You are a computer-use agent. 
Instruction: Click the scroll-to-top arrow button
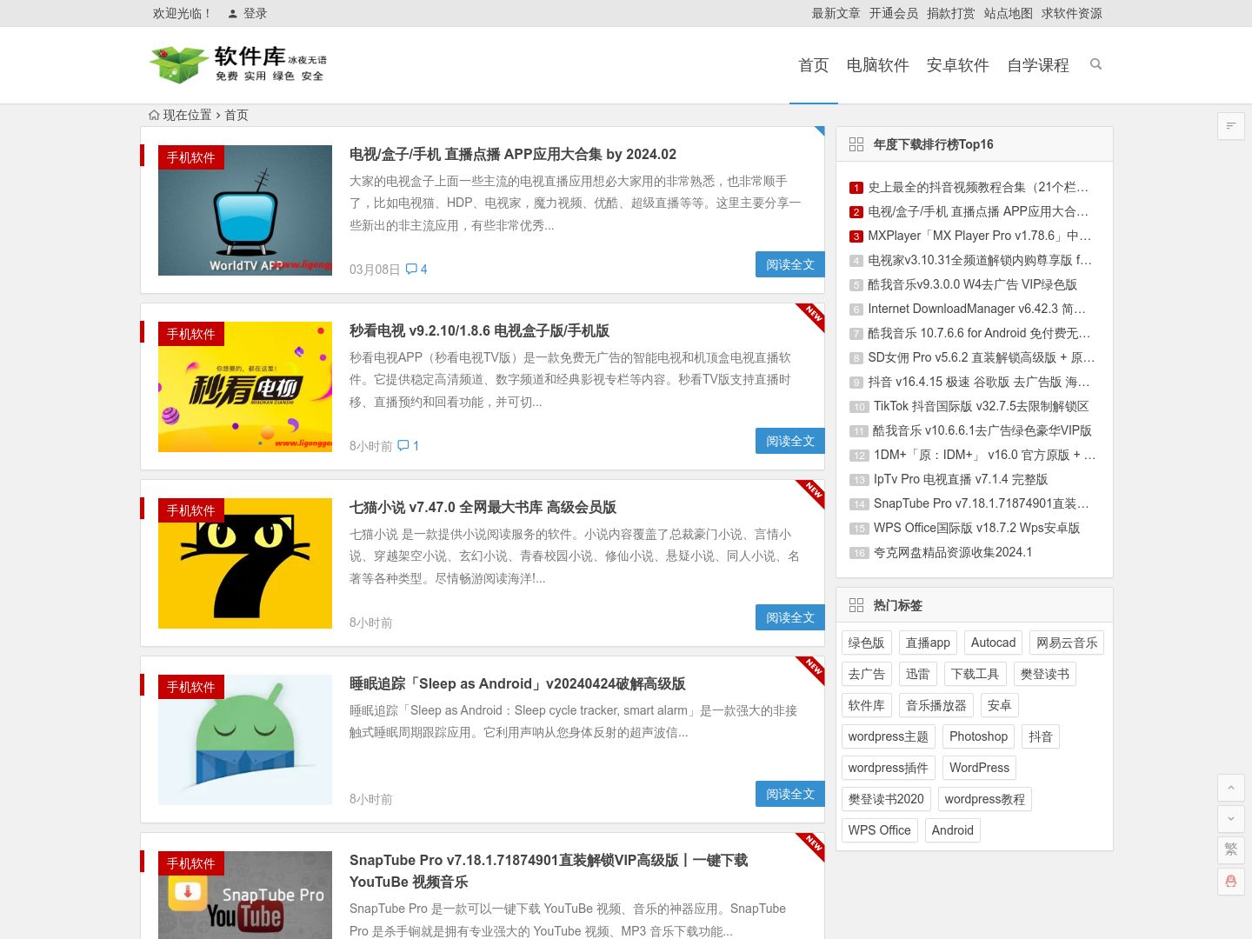(x=1231, y=788)
